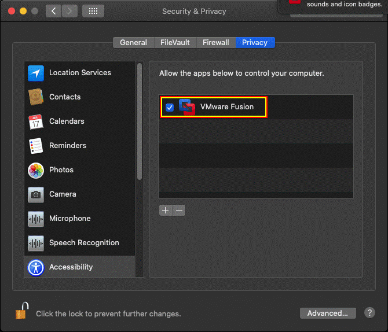Screen dimensions: 388x332
Task: Show all preferences grid button
Action: click(x=93, y=11)
